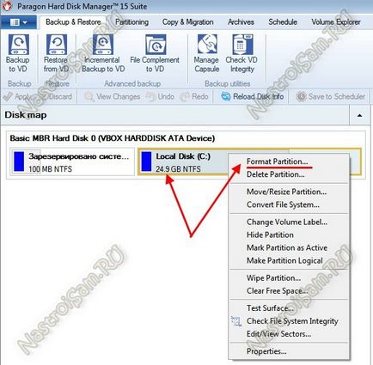This screenshot has width=373, height=365.
Task: Click Save to Scheduler button
Action: (331, 97)
